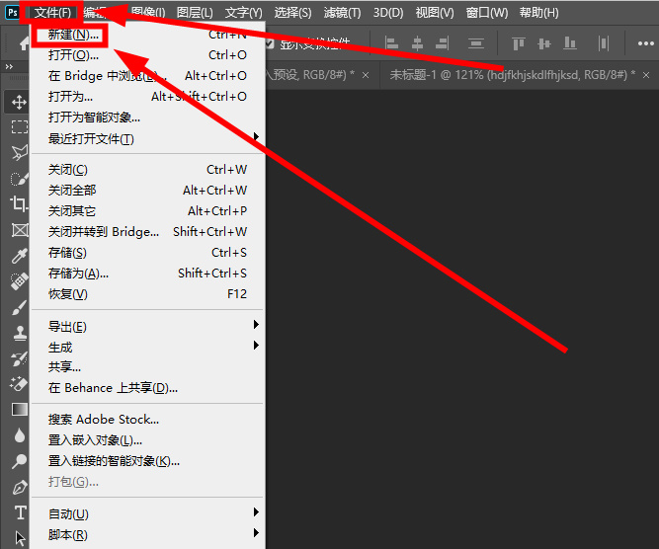Align top edges in options bar
This screenshot has height=549, width=659.
(519, 43)
